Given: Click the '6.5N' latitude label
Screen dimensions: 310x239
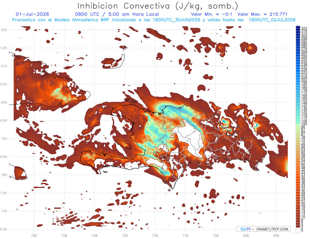Looking at the screenshot, I should tap(4, 229).
